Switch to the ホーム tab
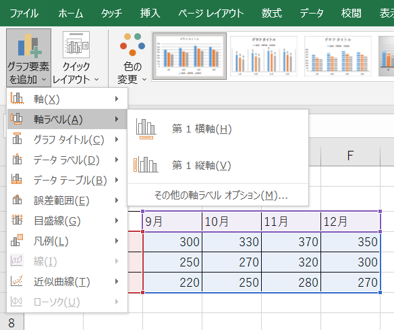394x330 pixels. (x=71, y=13)
